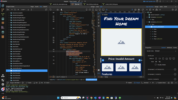Toggle print visible eye icon

pos(156,62)
